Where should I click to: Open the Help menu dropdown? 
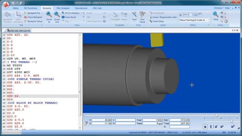pos(228,8)
